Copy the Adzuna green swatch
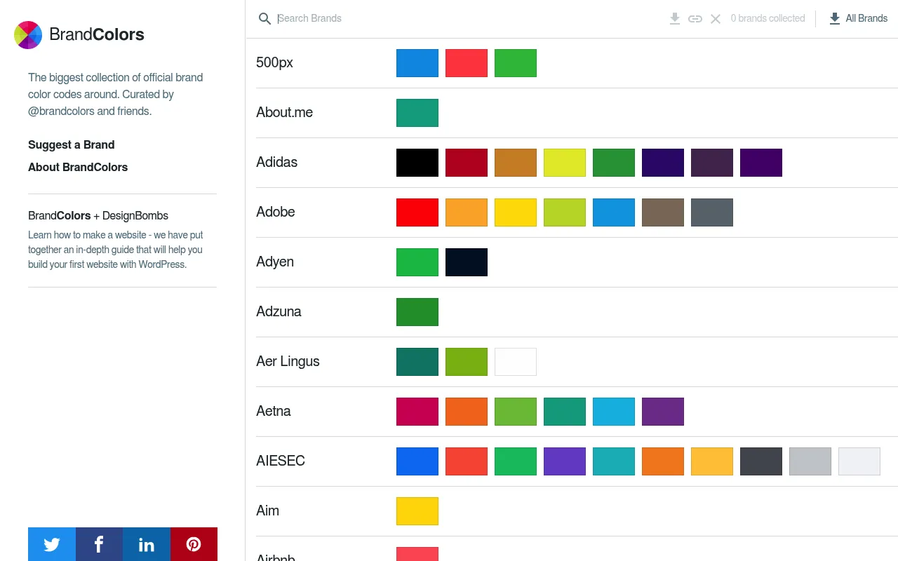 tap(417, 312)
